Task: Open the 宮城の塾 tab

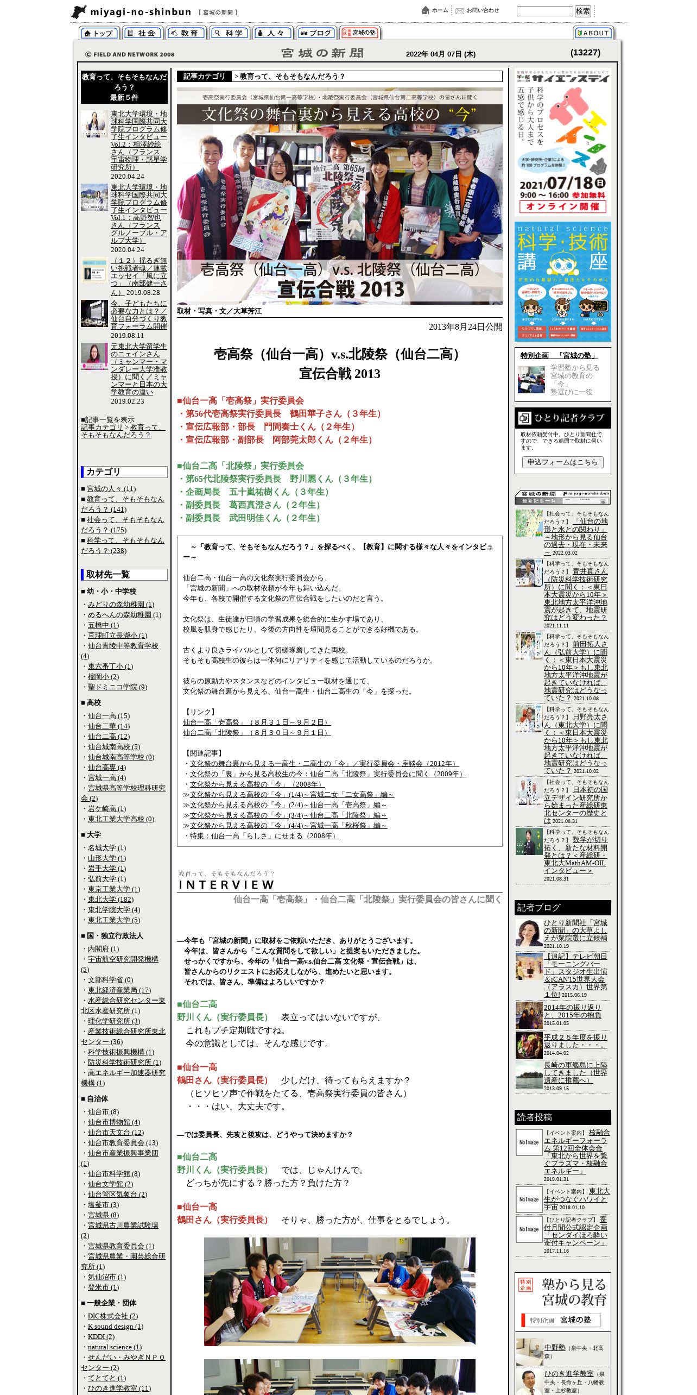Action: [x=359, y=33]
